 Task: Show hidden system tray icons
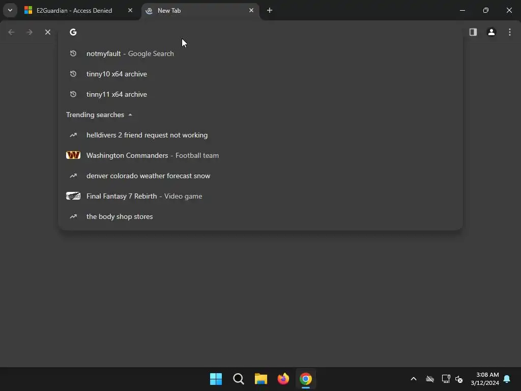point(414,379)
